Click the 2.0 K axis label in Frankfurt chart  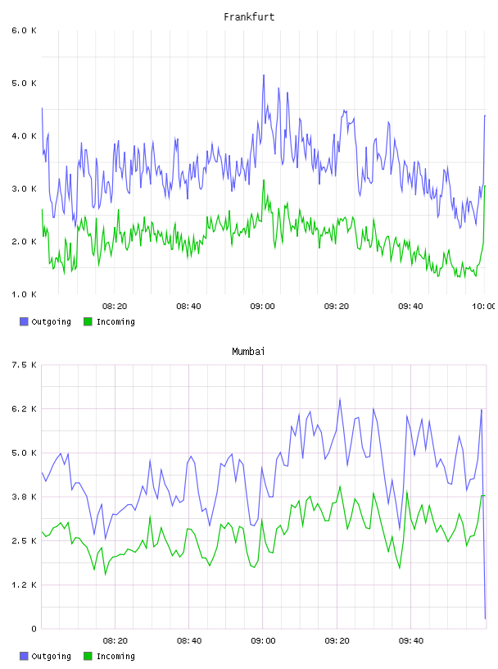point(24,242)
